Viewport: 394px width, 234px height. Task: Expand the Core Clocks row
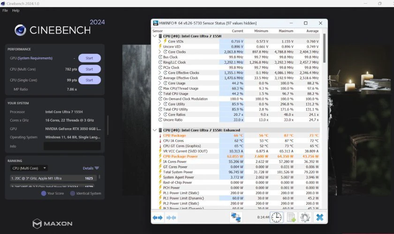tap(160, 52)
